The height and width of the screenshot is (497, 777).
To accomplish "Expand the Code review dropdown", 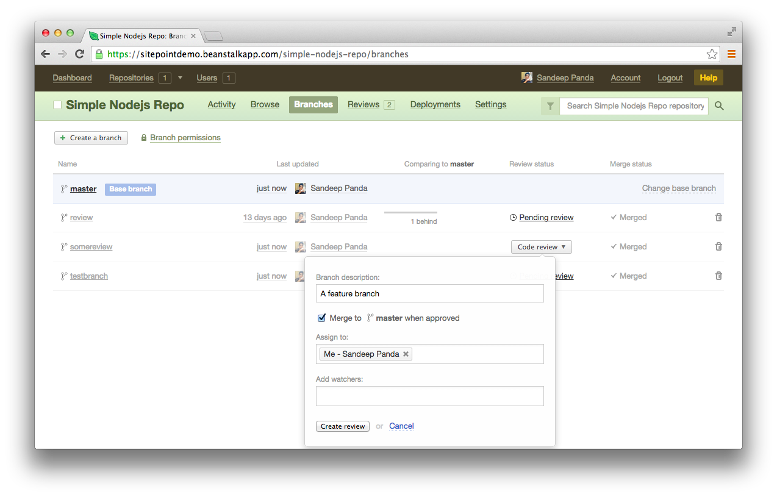I will click(x=541, y=247).
